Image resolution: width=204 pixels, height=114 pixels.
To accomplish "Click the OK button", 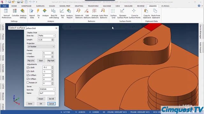I will pyautogui.click(x=41, y=104).
